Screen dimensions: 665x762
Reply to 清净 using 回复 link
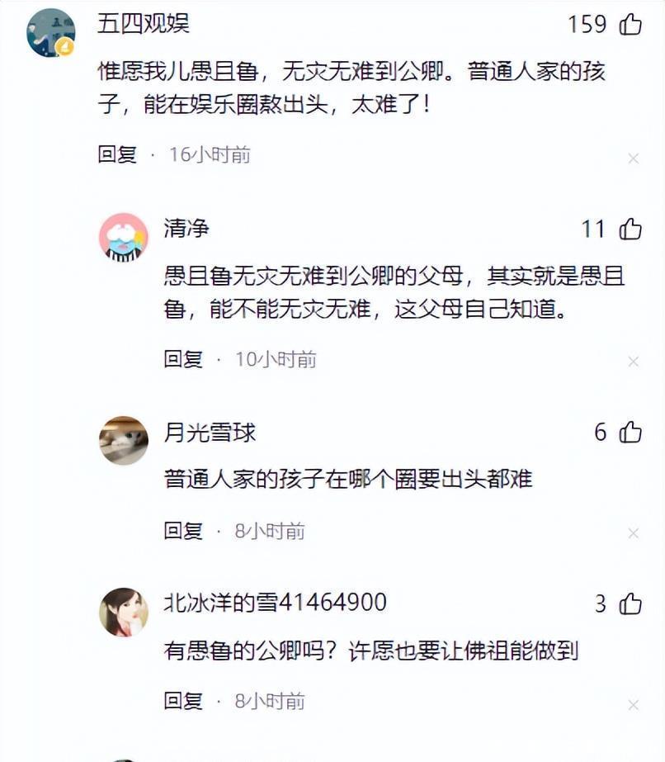pos(183,359)
